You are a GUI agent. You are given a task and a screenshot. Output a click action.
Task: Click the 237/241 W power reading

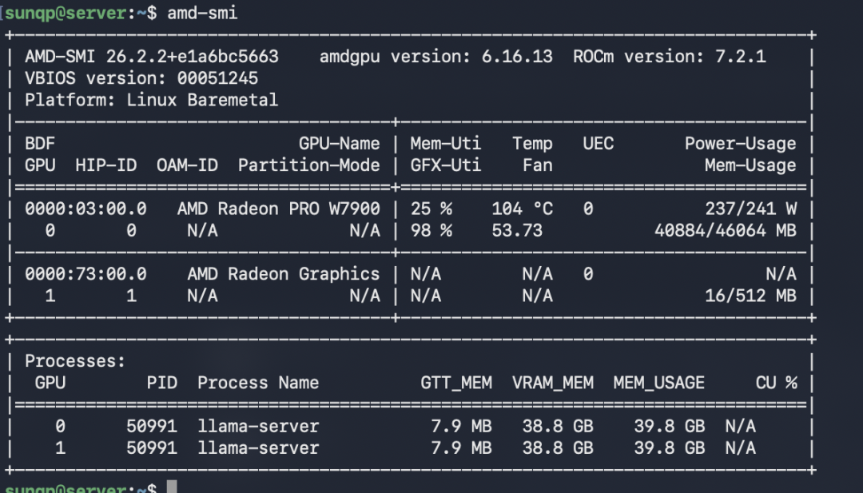[750, 209]
